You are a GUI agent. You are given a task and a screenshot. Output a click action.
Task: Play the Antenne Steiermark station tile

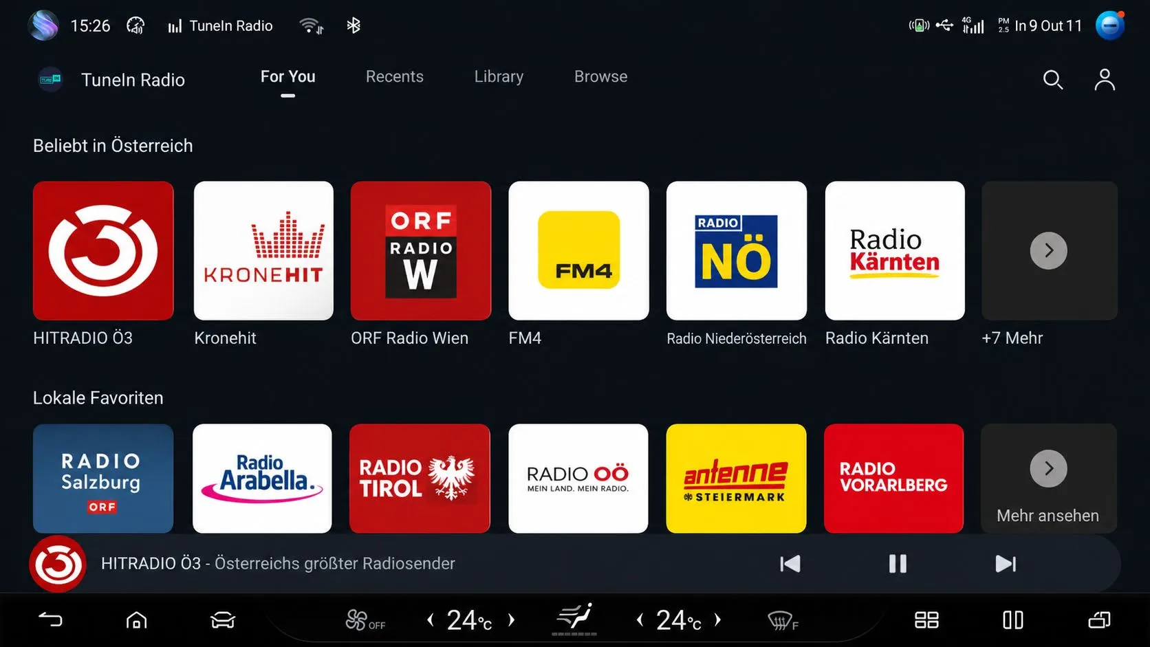coord(736,479)
